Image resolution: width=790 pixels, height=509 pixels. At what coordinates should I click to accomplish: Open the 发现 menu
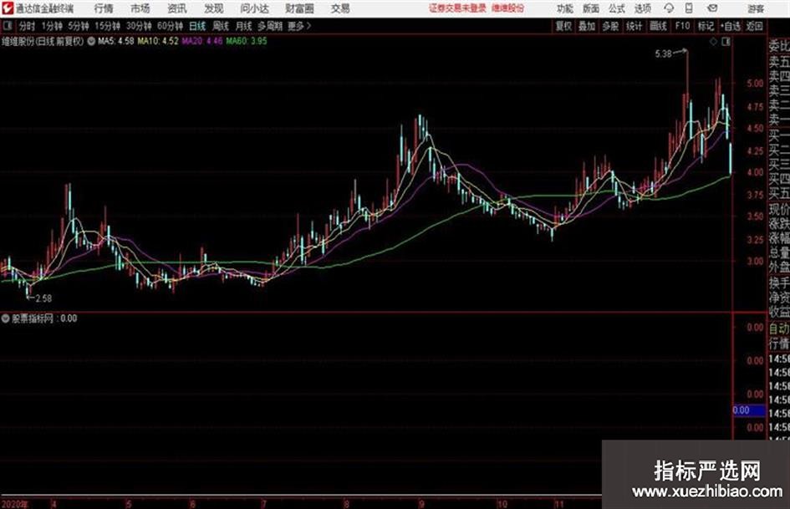(x=214, y=8)
